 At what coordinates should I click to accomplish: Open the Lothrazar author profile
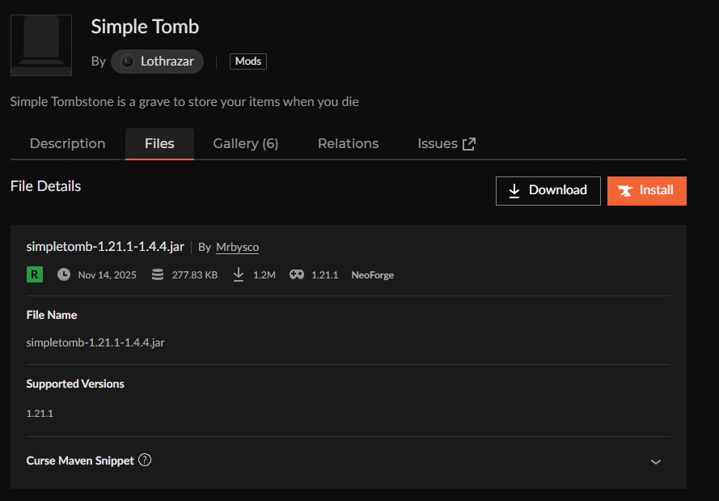(167, 62)
